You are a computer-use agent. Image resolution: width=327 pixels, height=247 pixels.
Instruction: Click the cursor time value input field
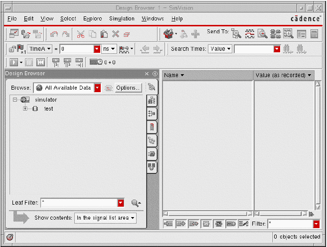coord(77,49)
